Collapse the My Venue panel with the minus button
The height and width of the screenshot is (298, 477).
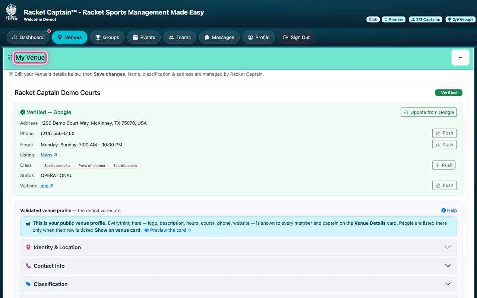[x=460, y=58]
